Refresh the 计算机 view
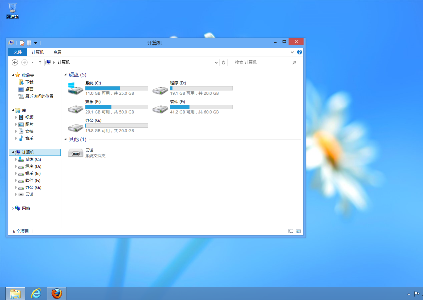This screenshot has width=423, height=300. (224, 62)
